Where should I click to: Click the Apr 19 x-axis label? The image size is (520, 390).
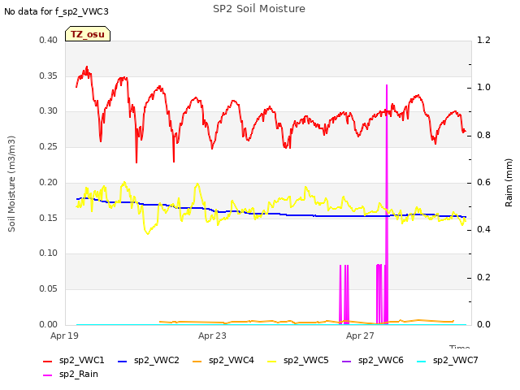64,336
